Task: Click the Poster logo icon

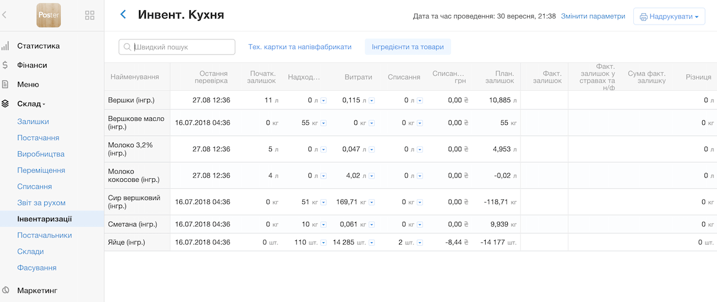Action: click(48, 15)
